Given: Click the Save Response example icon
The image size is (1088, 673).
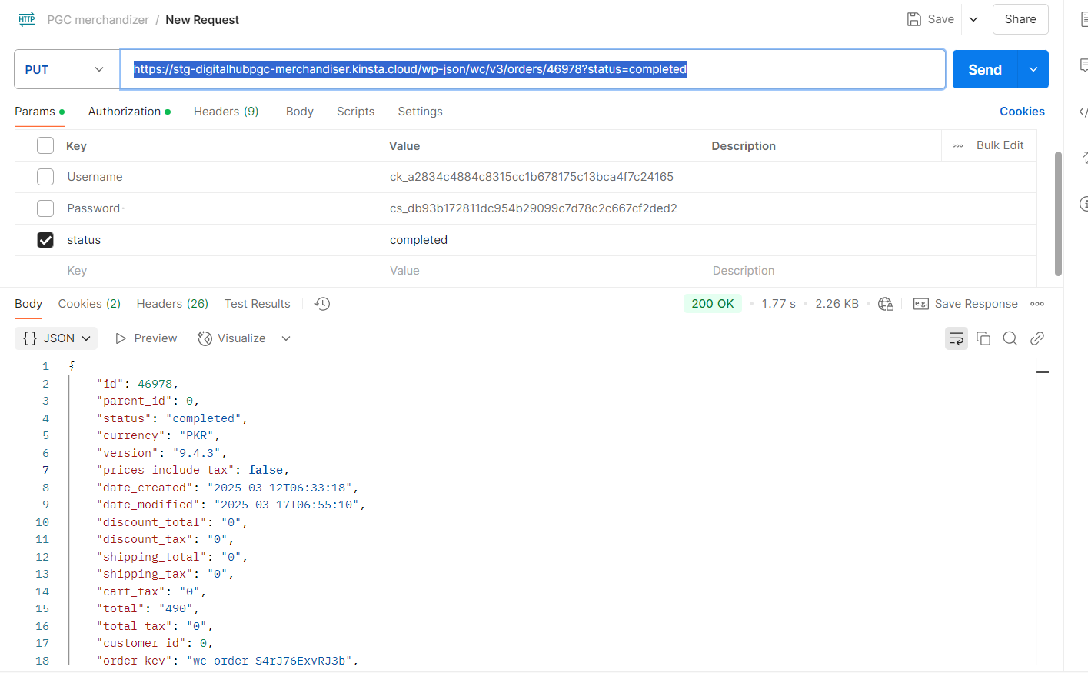Looking at the screenshot, I should pyautogui.click(x=920, y=304).
